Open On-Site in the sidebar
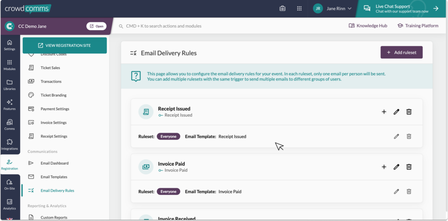 10,184
